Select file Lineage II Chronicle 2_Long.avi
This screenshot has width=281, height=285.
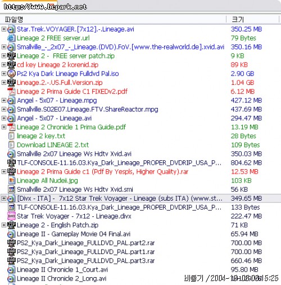pos(62,279)
